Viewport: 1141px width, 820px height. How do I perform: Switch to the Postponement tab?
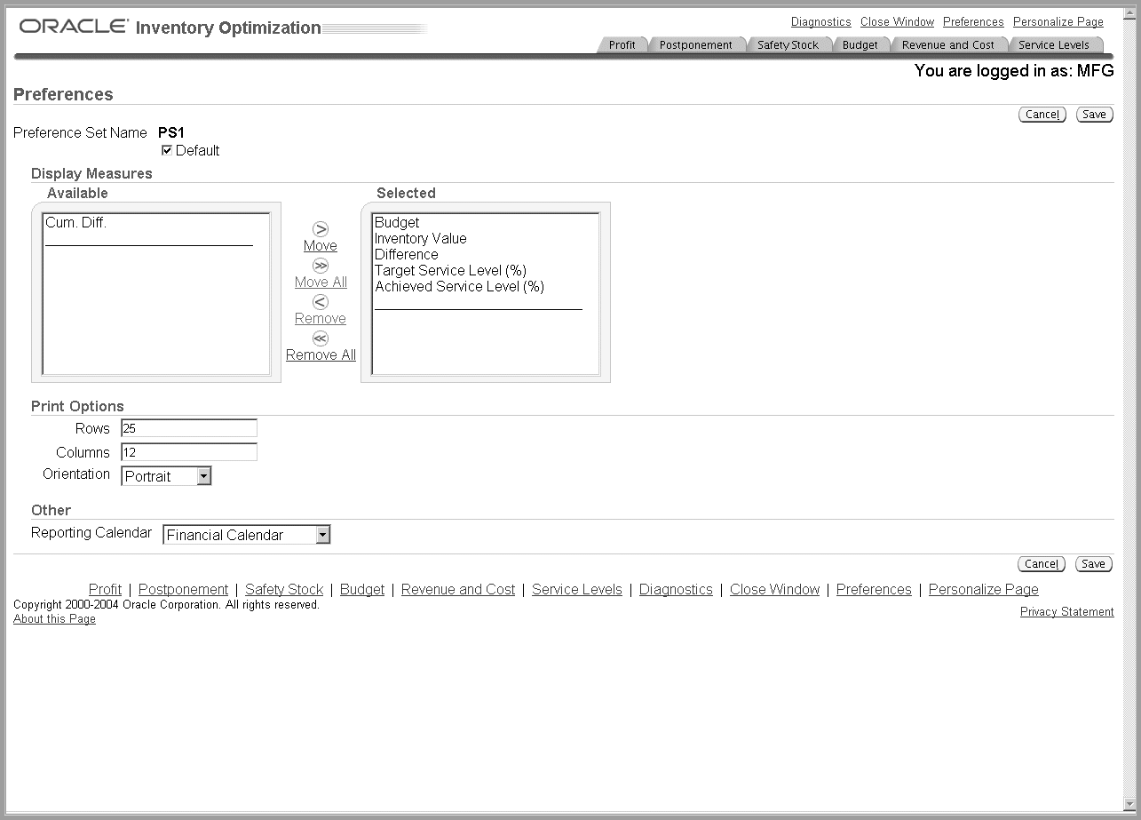pos(695,44)
